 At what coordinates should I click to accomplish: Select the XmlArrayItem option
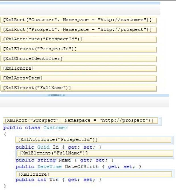coord(78,78)
